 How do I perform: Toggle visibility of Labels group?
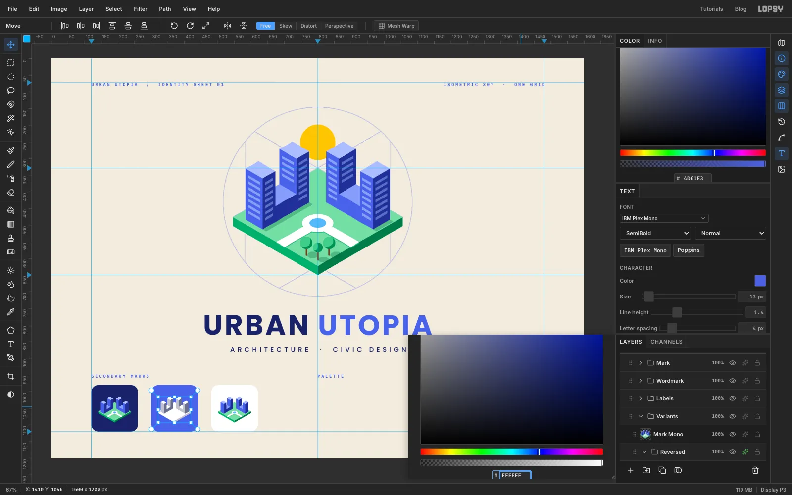click(x=733, y=398)
